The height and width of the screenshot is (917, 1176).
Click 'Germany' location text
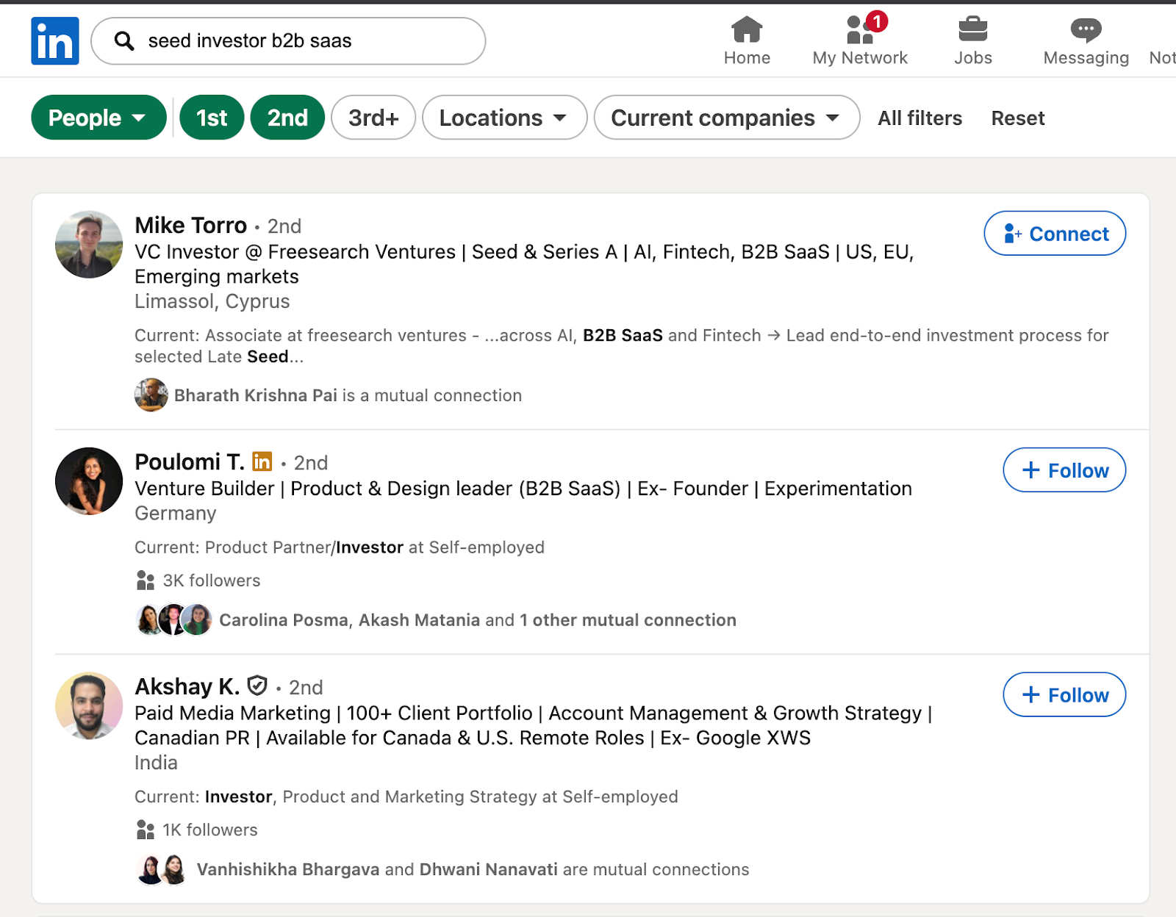click(x=176, y=513)
